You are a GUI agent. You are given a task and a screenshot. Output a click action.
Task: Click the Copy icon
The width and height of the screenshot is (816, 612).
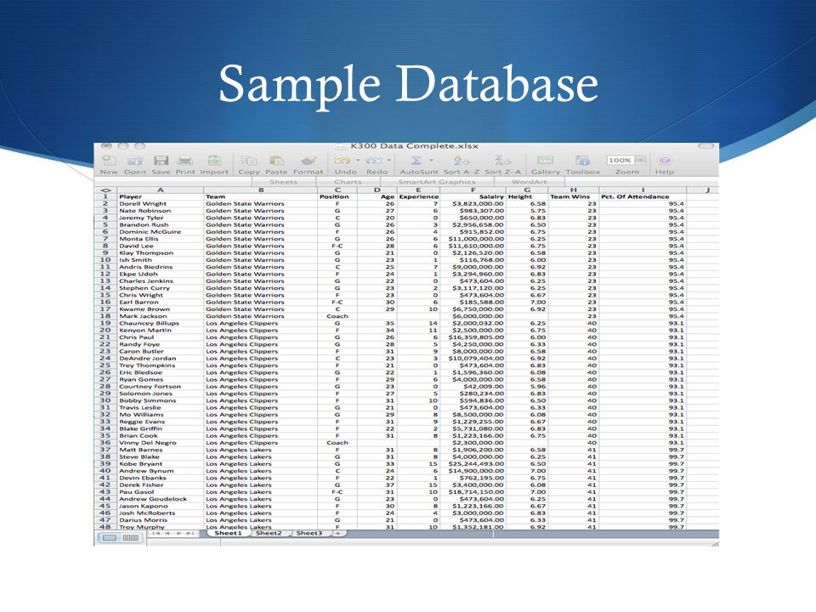[249, 161]
